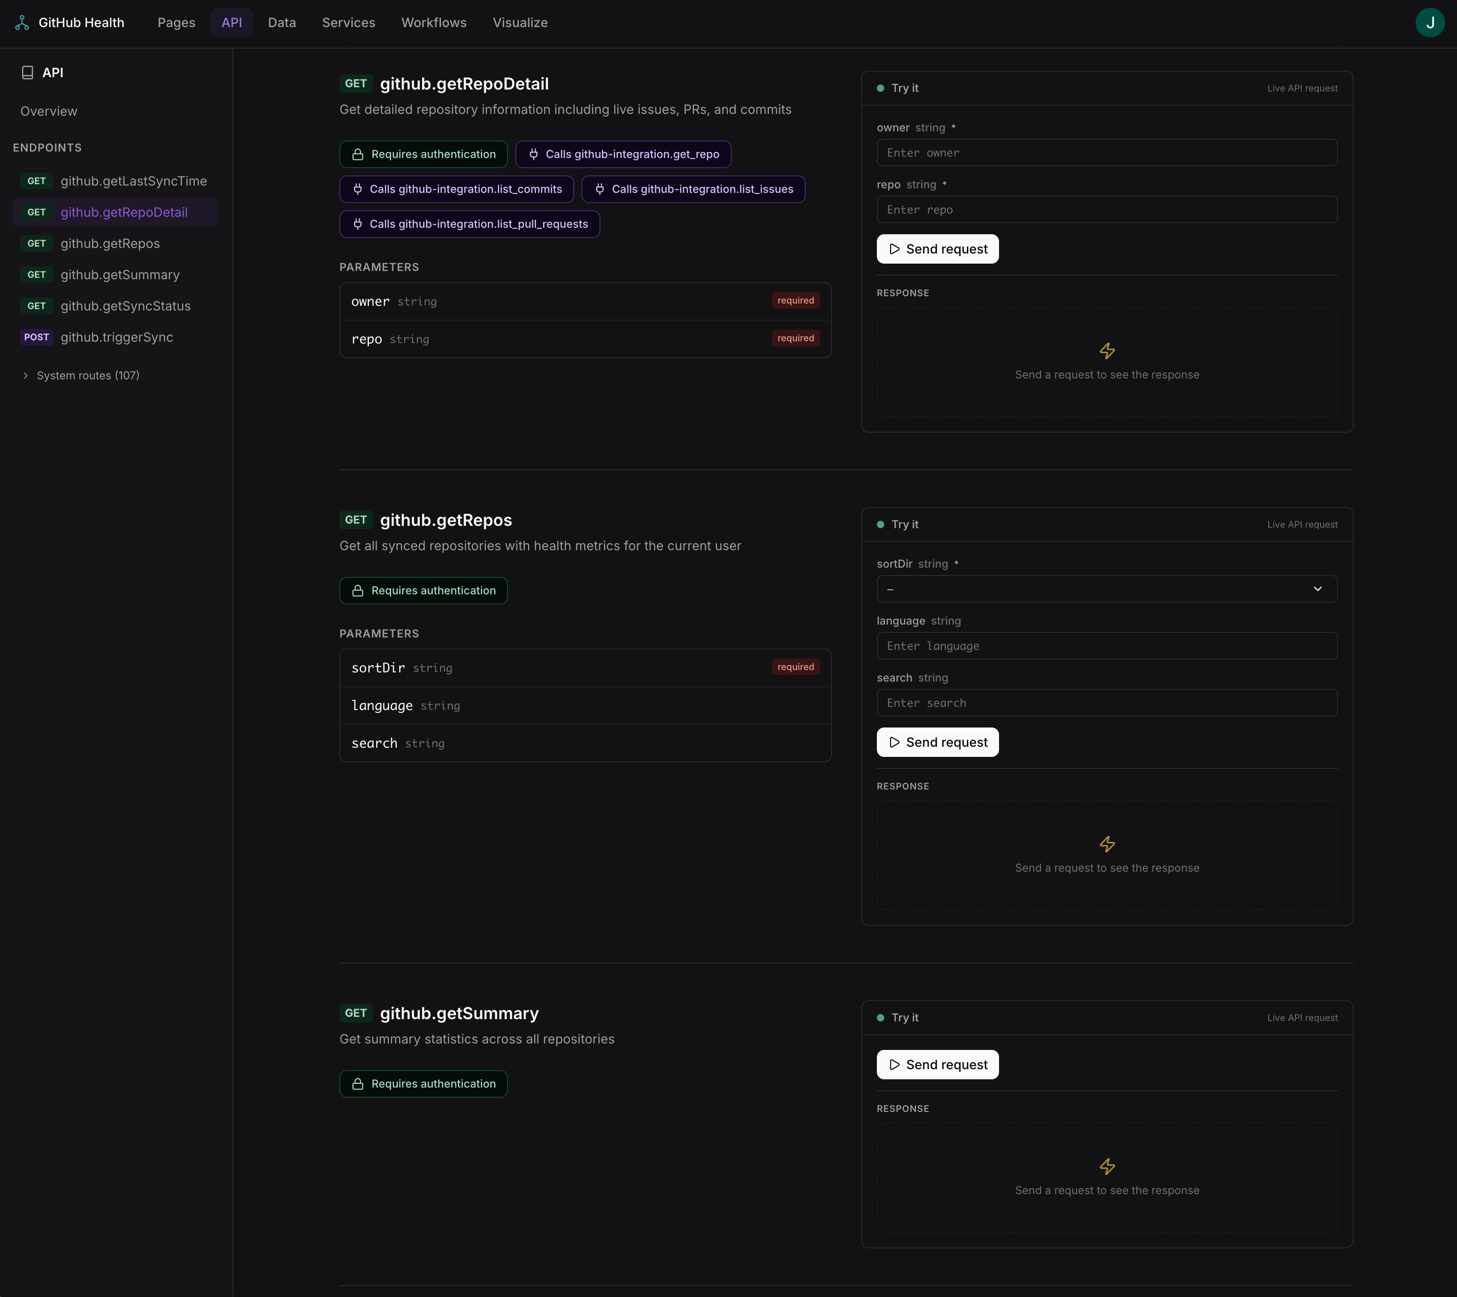The width and height of the screenshot is (1457, 1297).
Task: Click plug icon on list_pull_requests badge
Action: tap(358, 225)
